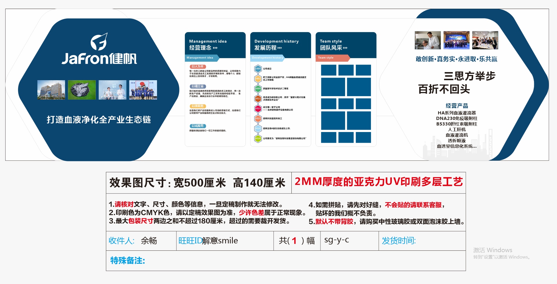
Task: Click the timeline entry 健帆生物A股创业板成功上市
Action: (x=277, y=129)
